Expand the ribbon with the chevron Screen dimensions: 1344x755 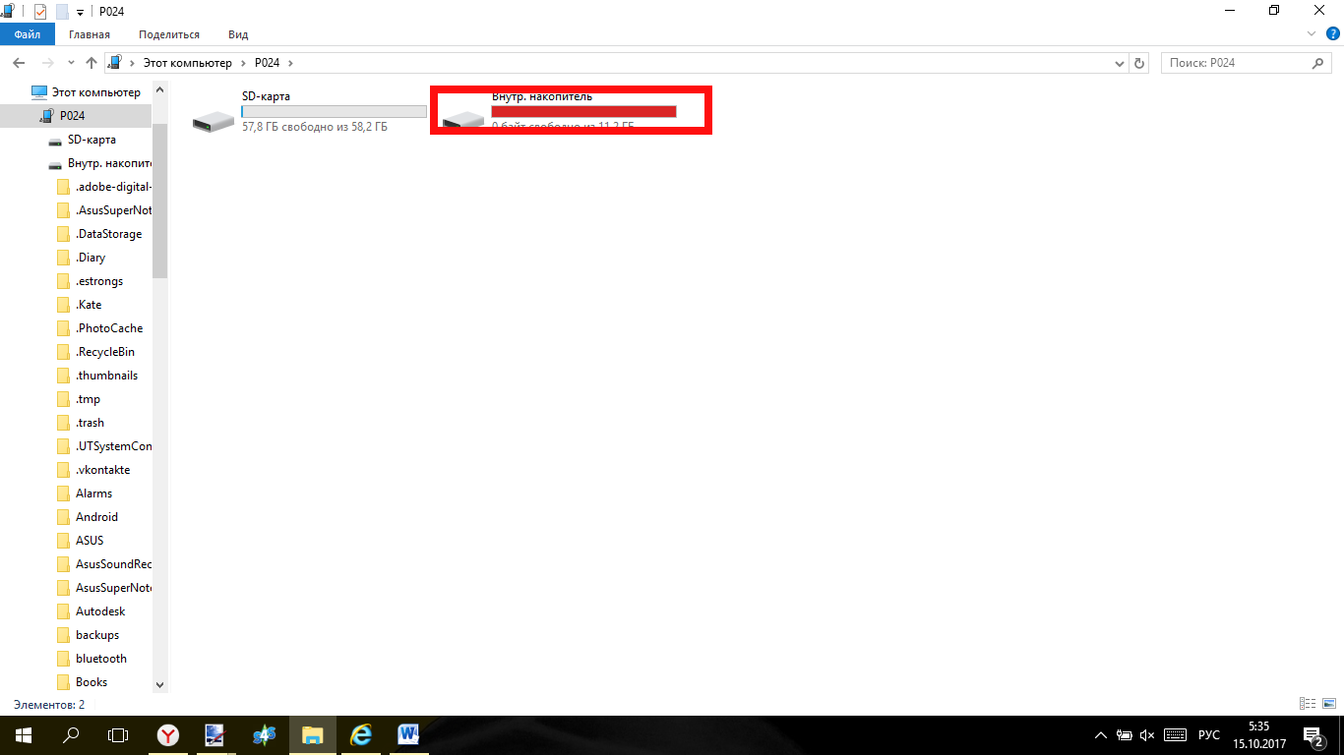(1311, 34)
